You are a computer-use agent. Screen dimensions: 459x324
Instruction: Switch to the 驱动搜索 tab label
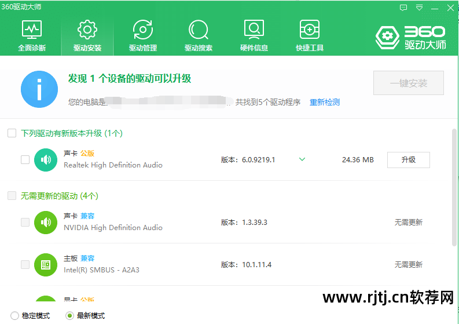point(199,48)
